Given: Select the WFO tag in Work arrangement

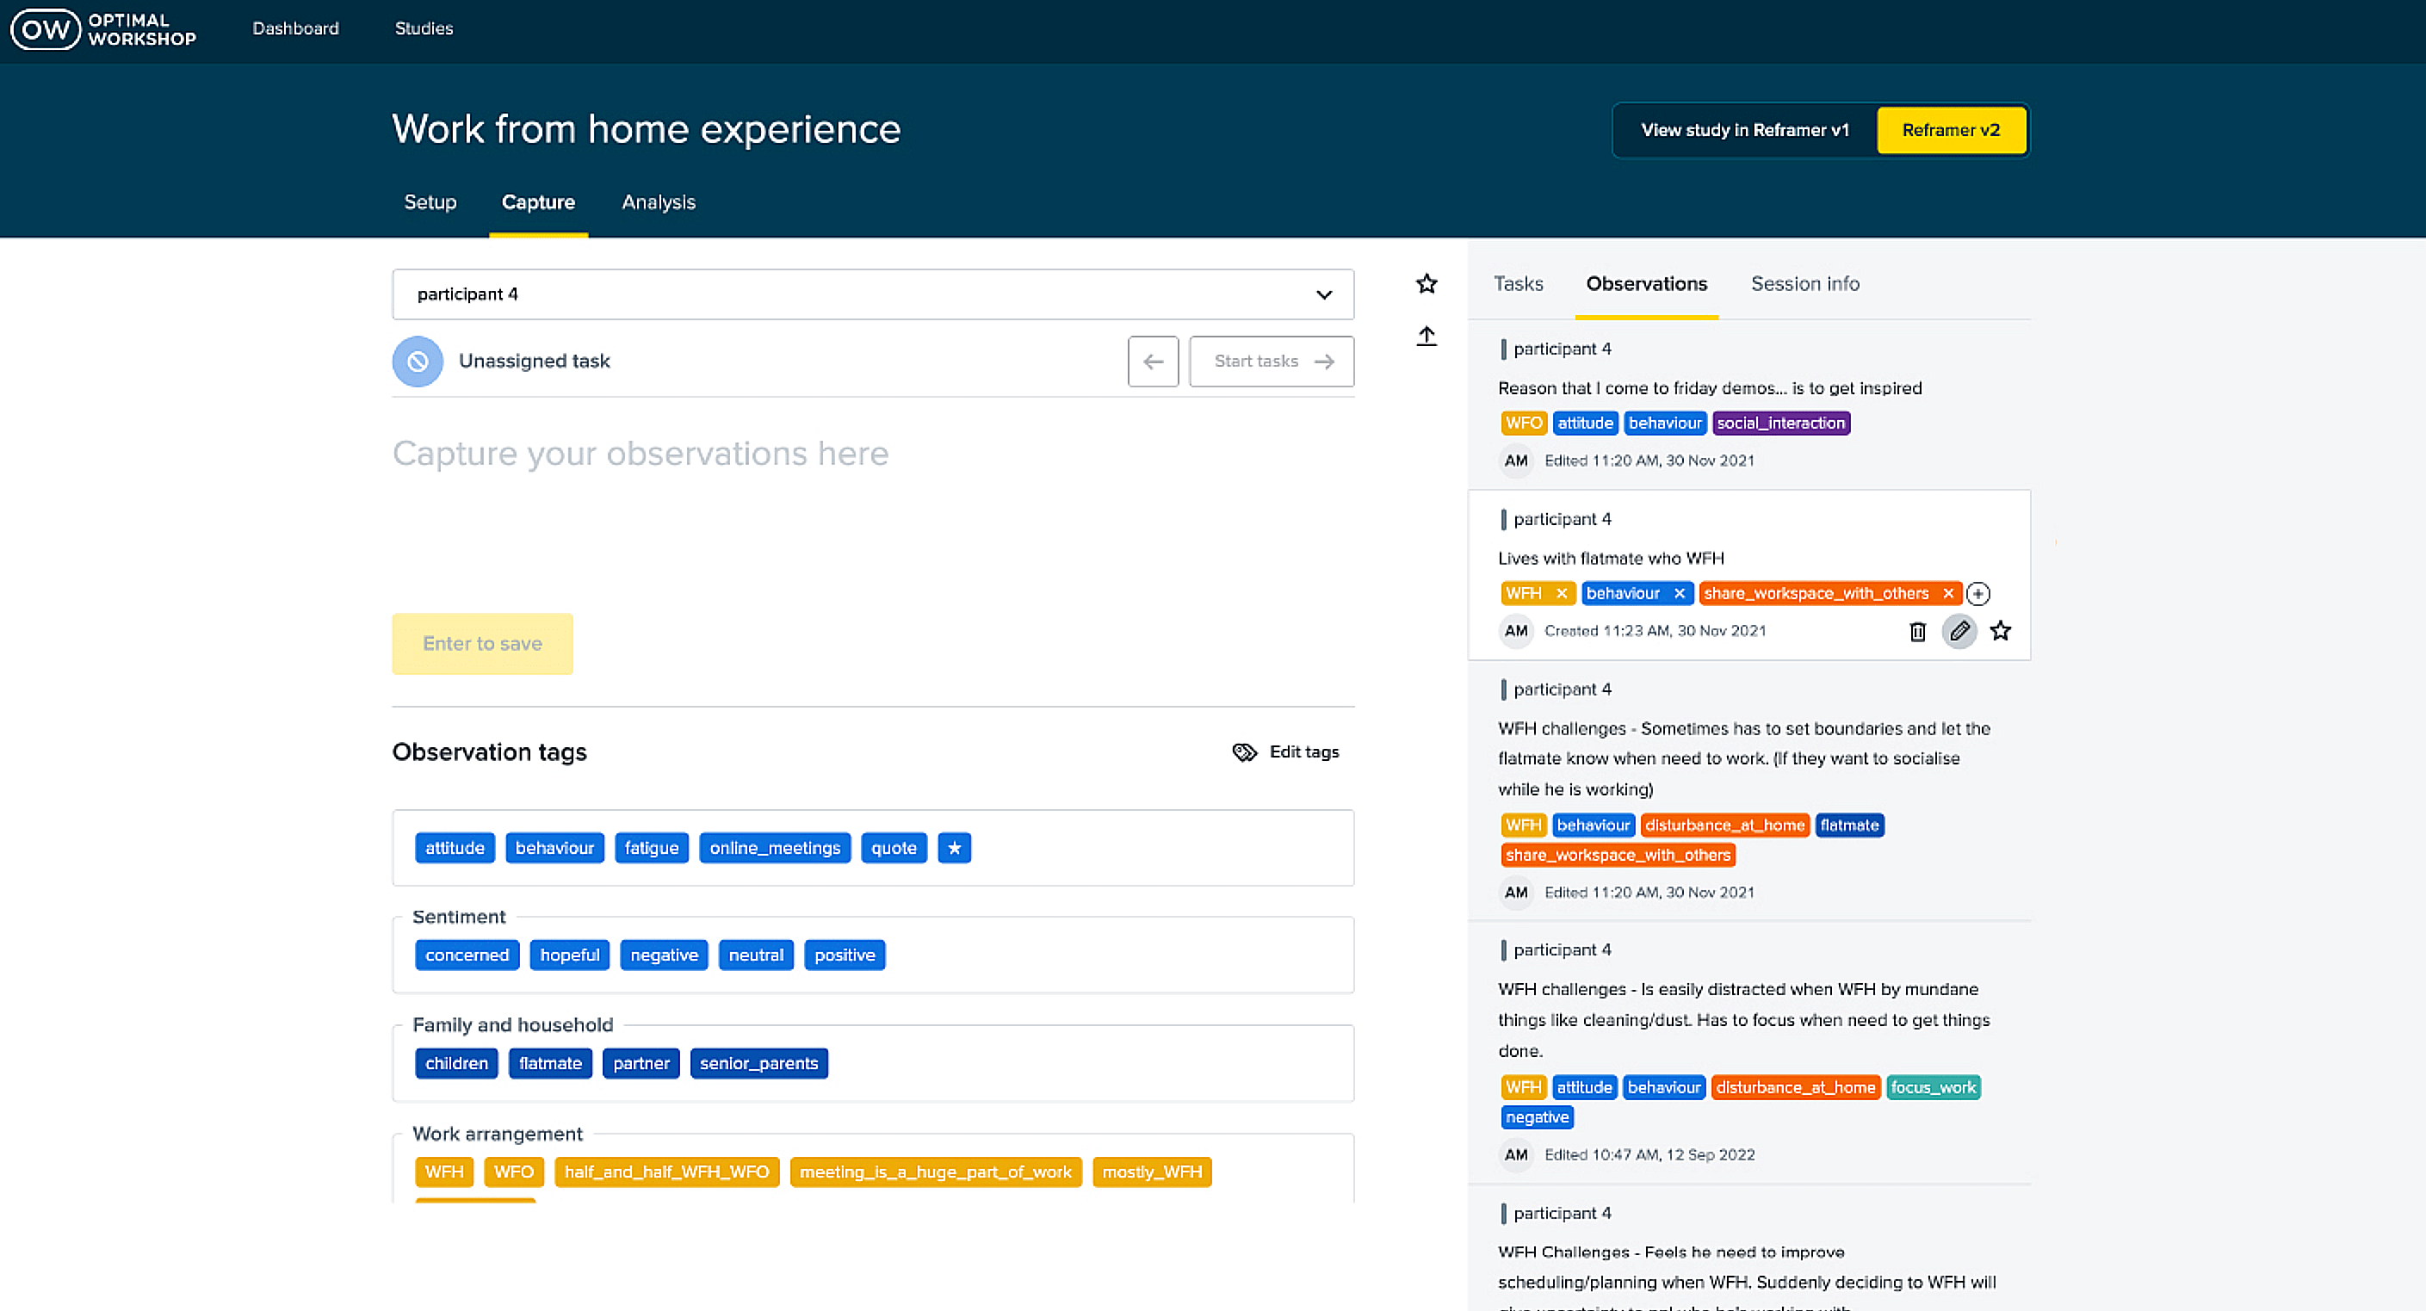Looking at the screenshot, I should pos(514,1172).
